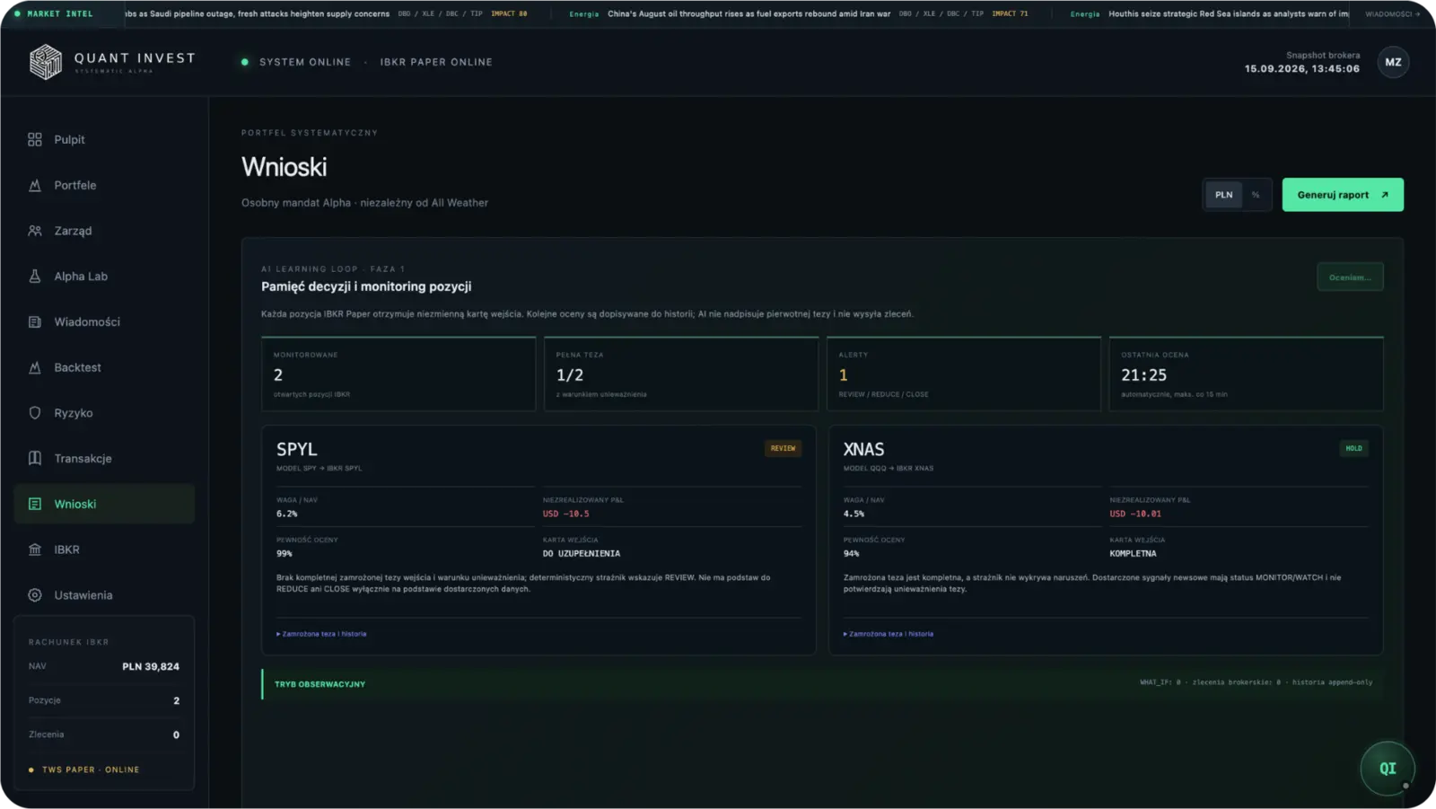The width and height of the screenshot is (1436, 809).
Task: Click the SPYL position title
Action: (296, 449)
